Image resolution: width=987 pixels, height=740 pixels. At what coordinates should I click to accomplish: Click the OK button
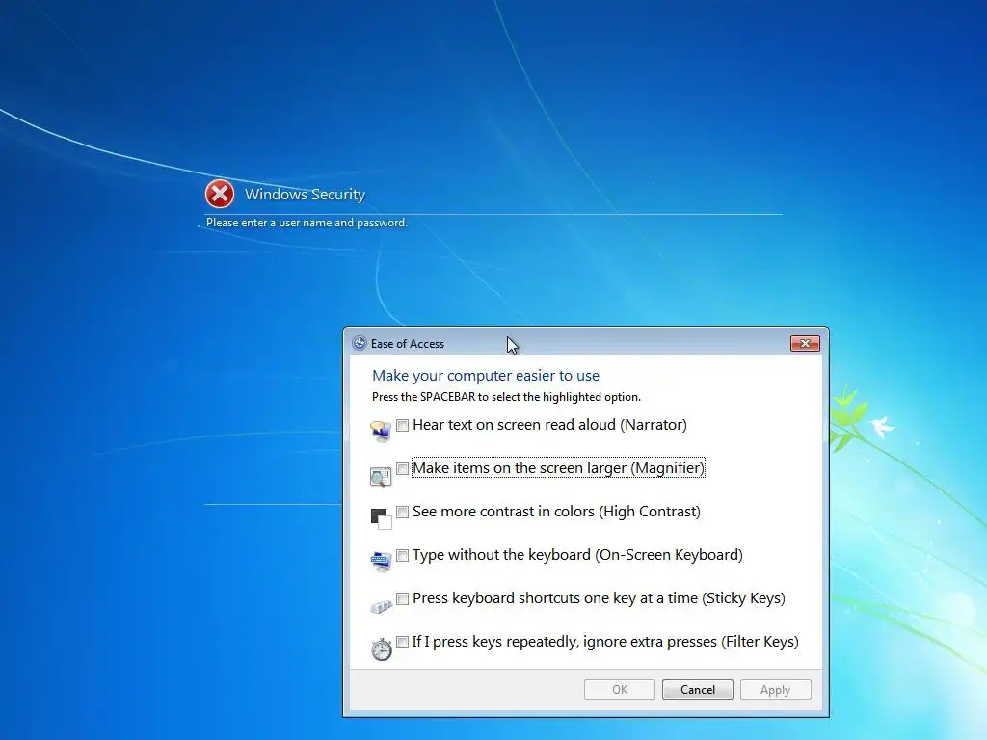[x=620, y=690]
